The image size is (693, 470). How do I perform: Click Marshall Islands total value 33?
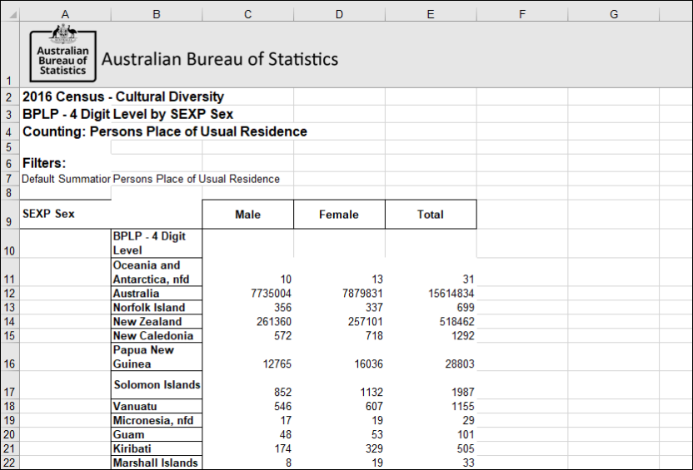click(468, 463)
